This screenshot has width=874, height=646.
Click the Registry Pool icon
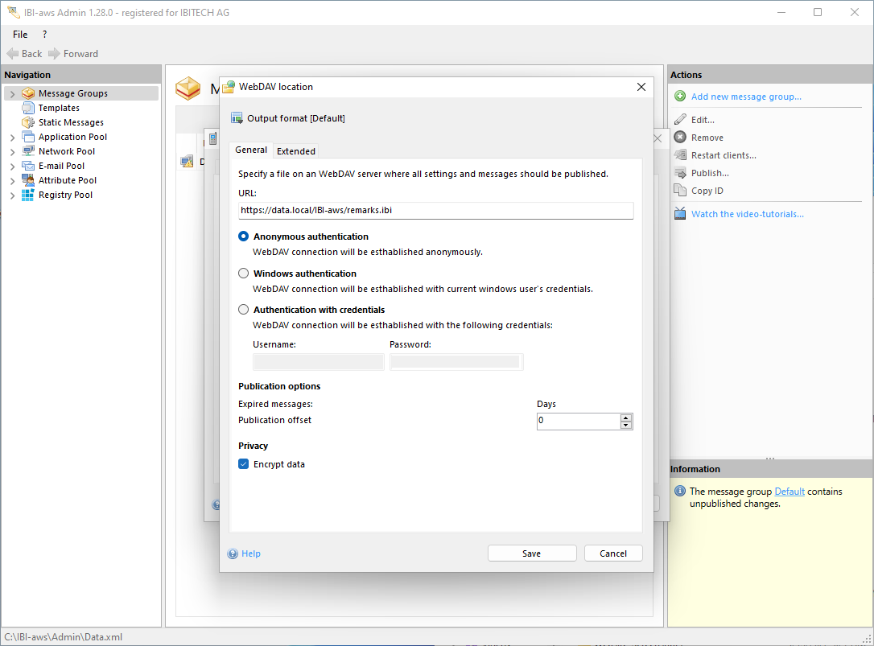click(x=28, y=195)
